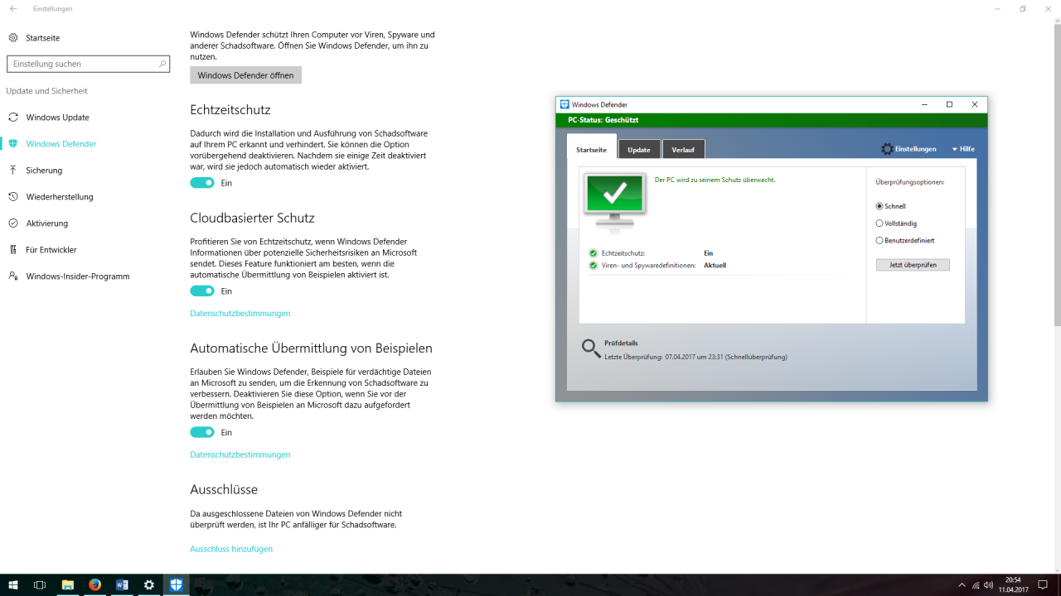Image resolution: width=1061 pixels, height=596 pixels.
Task: Open the Verlauf tab in Defender
Action: coord(684,149)
